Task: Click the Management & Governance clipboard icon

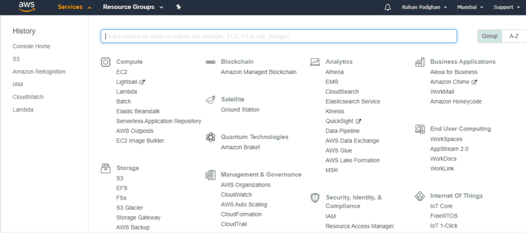Action: [210, 175]
